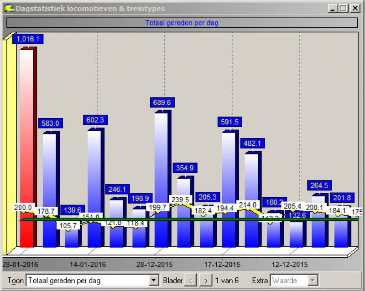
Task: Open the Toon dropdown list
Action: pos(154,281)
